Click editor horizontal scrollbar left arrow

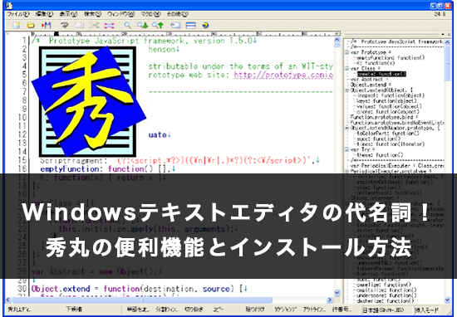pyautogui.click(x=8, y=300)
